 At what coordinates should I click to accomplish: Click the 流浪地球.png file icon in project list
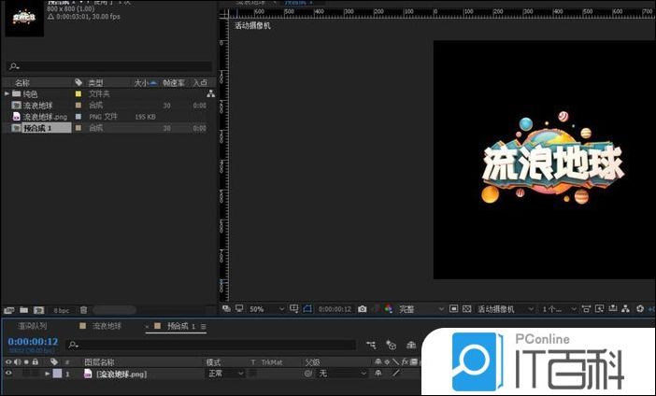[x=17, y=117]
